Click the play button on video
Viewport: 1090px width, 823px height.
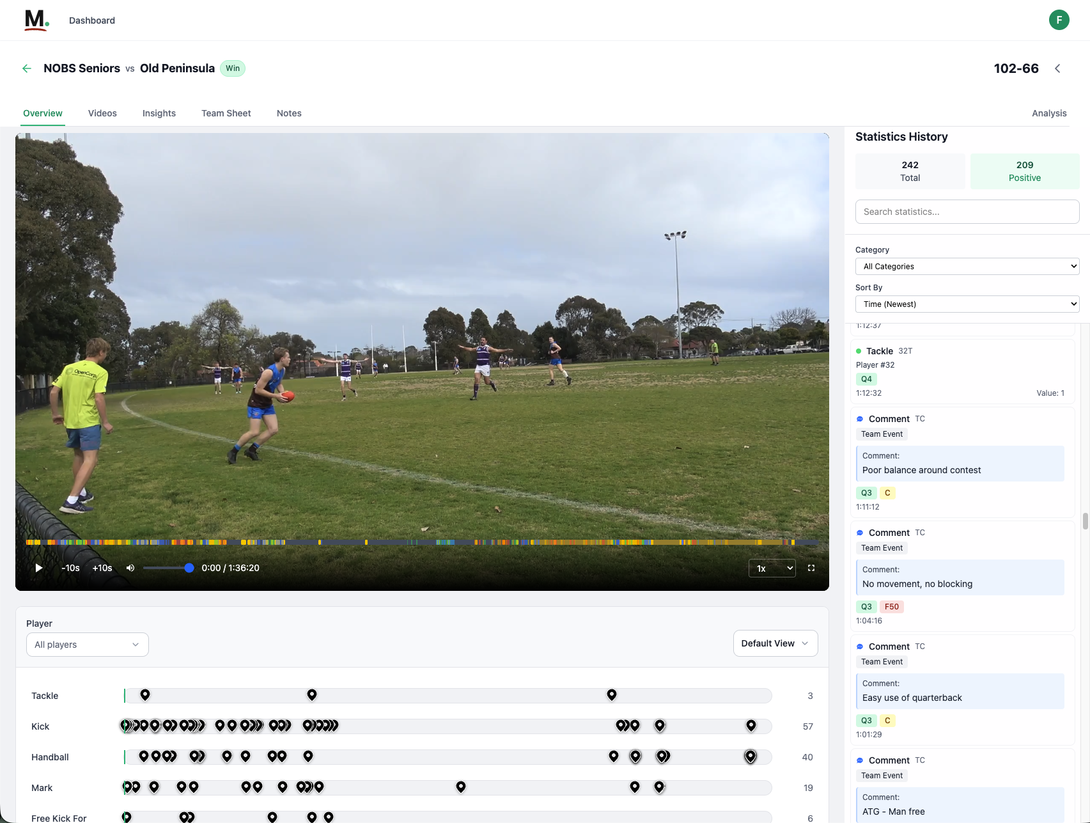pyautogui.click(x=38, y=568)
